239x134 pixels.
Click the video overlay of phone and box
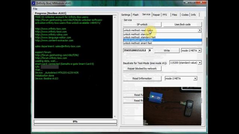(x=172, y=106)
